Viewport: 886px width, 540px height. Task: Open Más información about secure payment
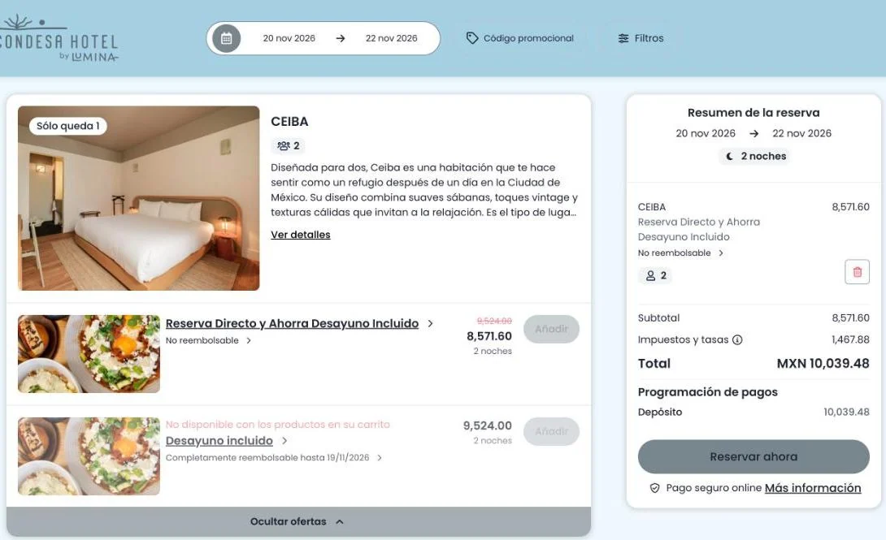click(813, 488)
